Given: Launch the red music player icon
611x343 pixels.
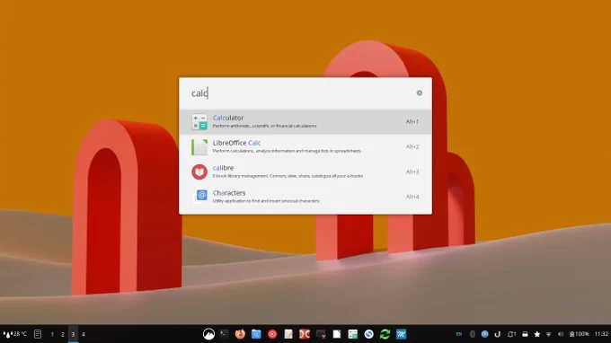Looking at the screenshot, I should coord(272,334).
